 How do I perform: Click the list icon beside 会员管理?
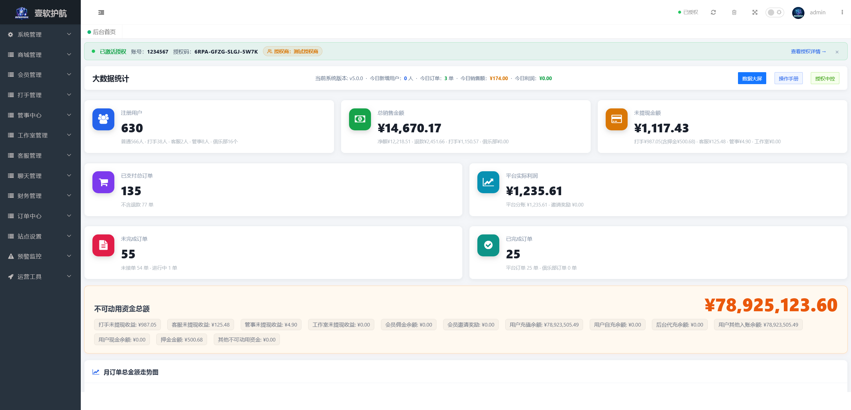(11, 75)
